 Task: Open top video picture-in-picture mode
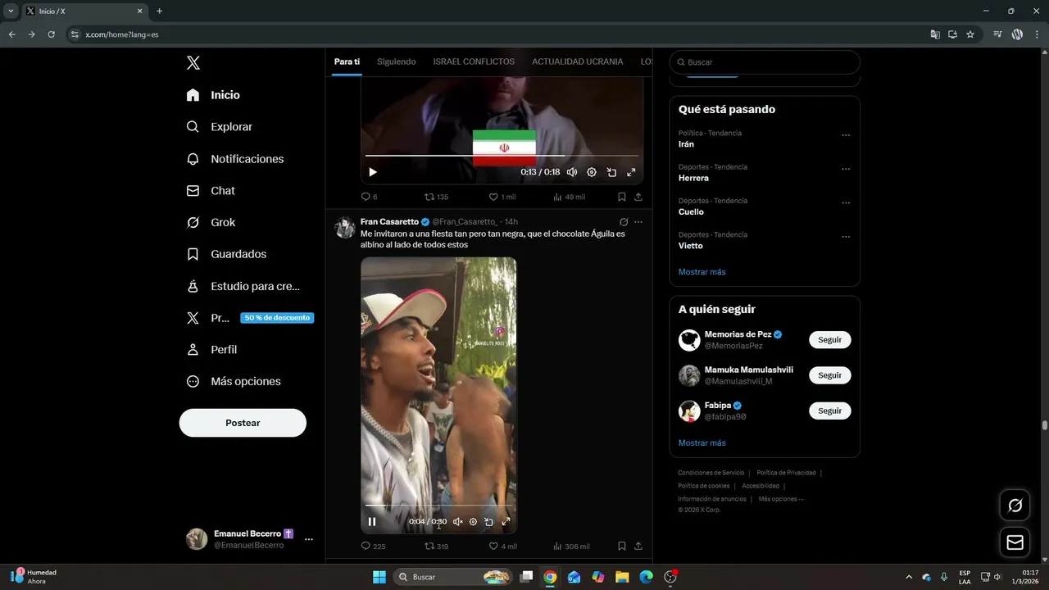point(611,172)
